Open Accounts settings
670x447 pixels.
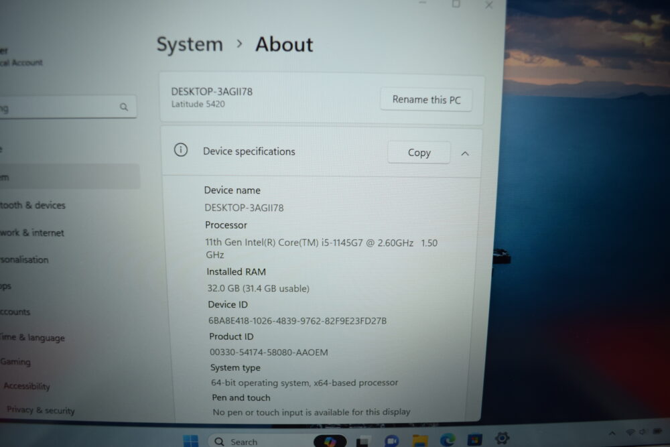(15, 312)
